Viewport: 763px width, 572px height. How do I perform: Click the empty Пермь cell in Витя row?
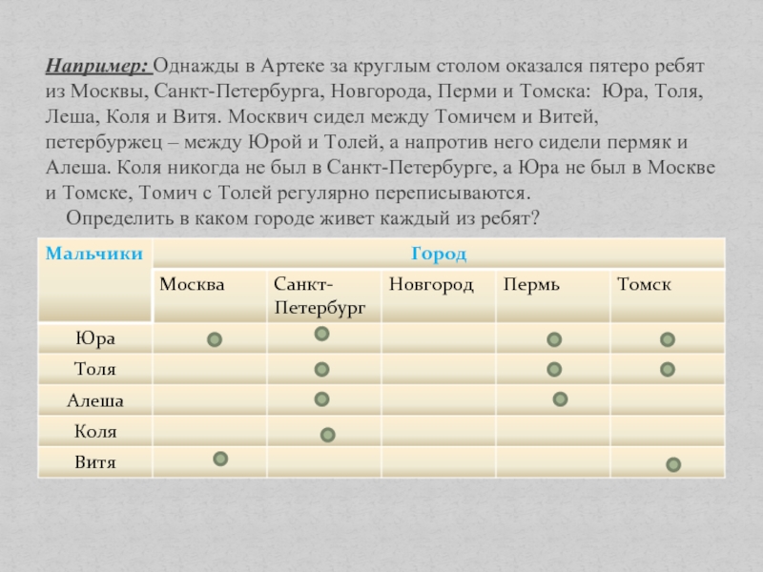tap(553, 462)
